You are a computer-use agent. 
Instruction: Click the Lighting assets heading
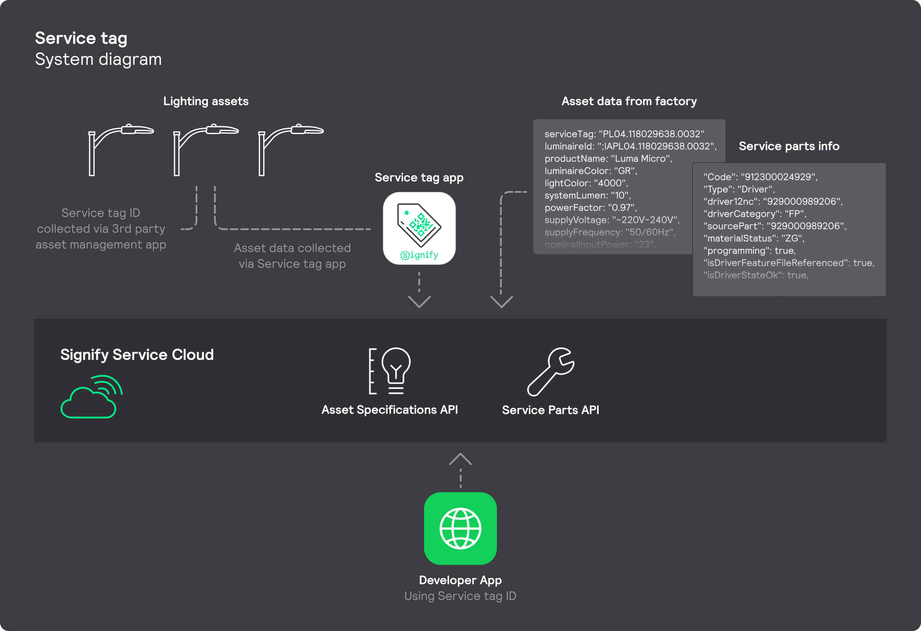pyautogui.click(x=206, y=101)
